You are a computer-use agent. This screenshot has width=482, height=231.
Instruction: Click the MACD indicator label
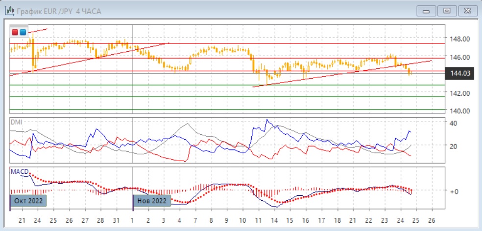[x=19, y=171]
